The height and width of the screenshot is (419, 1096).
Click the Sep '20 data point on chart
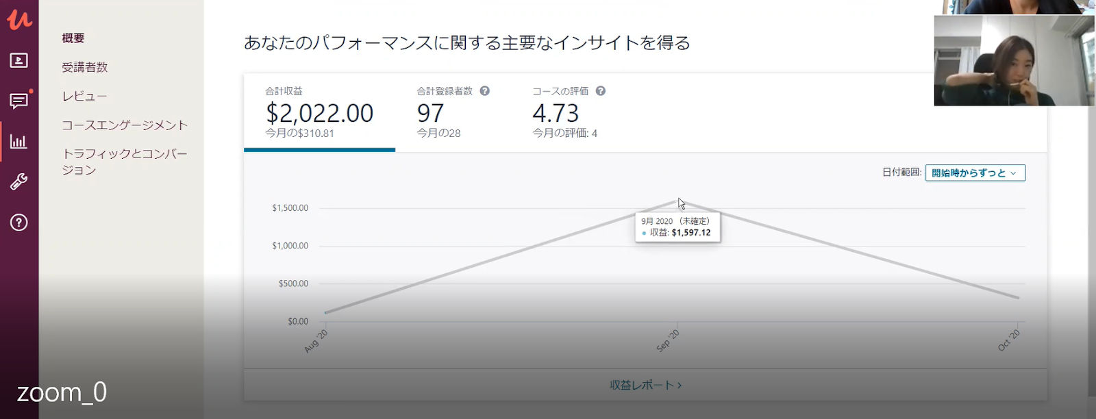(x=678, y=200)
